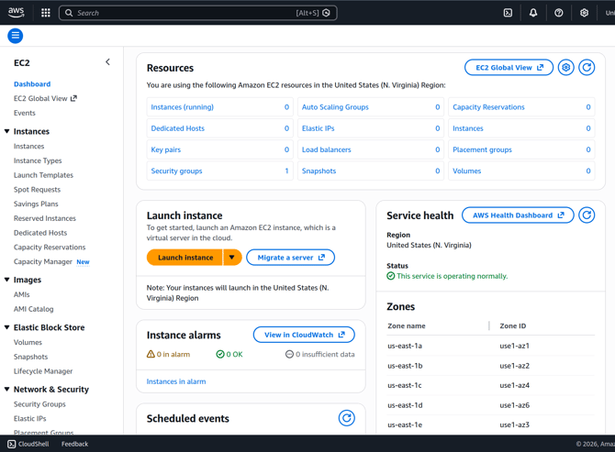The image size is (615, 452).
Task: Select AMIs in the sidebar
Action: pyautogui.click(x=22, y=294)
